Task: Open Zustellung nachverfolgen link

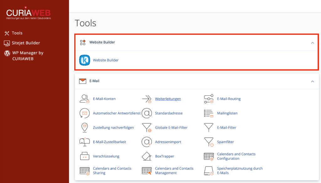Action: point(113,127)
